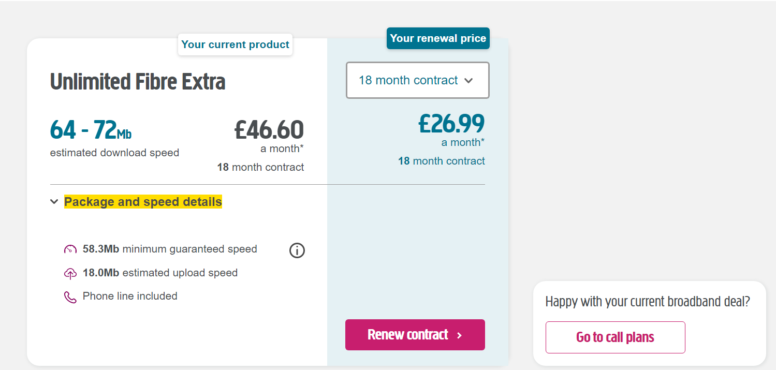Click the chevron left of Package and speed details
This screenshot has height=370, width=776.
tap(54, 202)
